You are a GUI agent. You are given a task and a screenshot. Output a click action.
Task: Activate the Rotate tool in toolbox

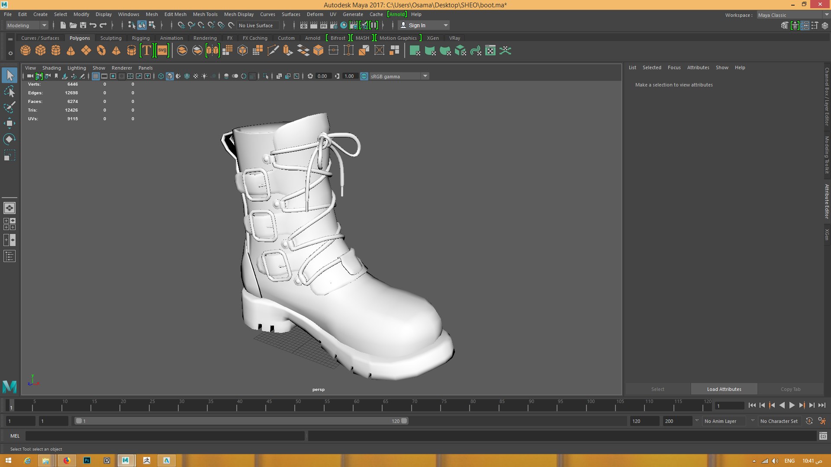click(10, 139)
